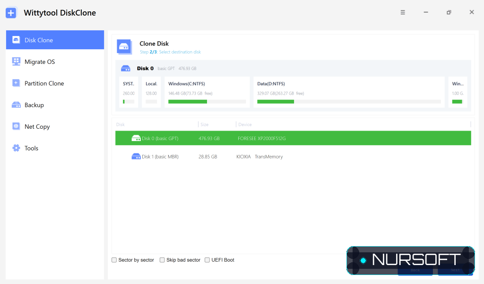This screenshot has height=284, width=484.
Task: Restore down the DiskClone window
Action: click(x=449, y=12)
